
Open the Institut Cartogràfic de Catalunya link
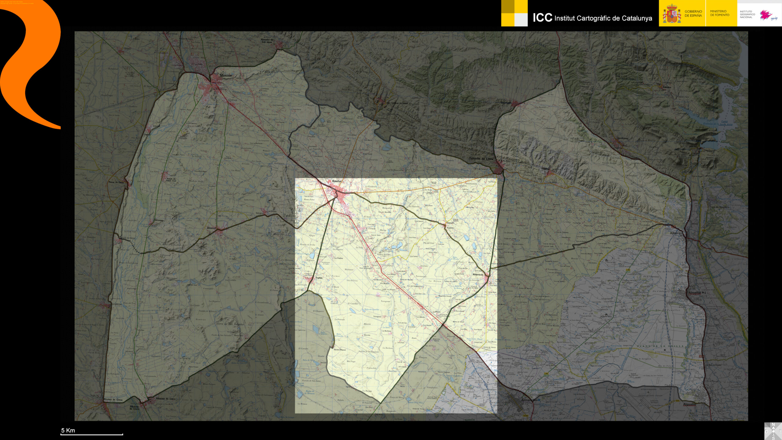point(592,18)
